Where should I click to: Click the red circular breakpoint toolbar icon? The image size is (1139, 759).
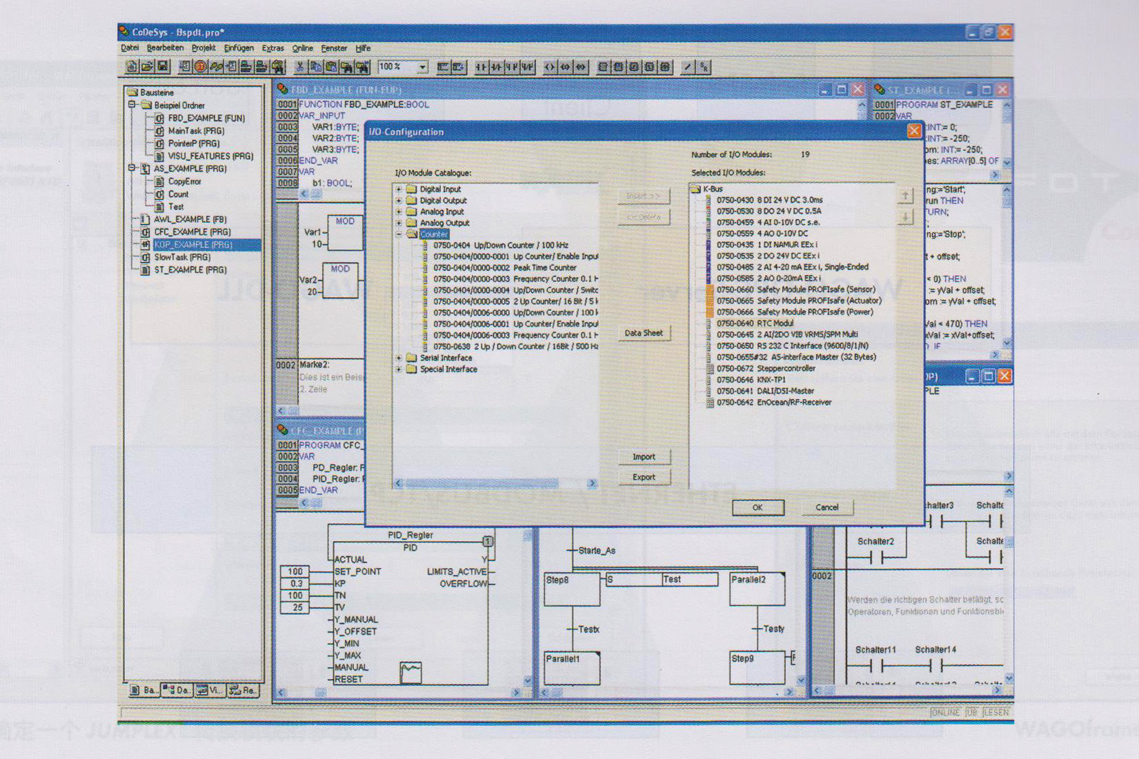pyautogui.click(x=200, y=67)
